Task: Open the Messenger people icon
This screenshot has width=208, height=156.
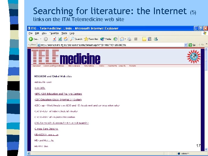Action: [x=156, y=39]
